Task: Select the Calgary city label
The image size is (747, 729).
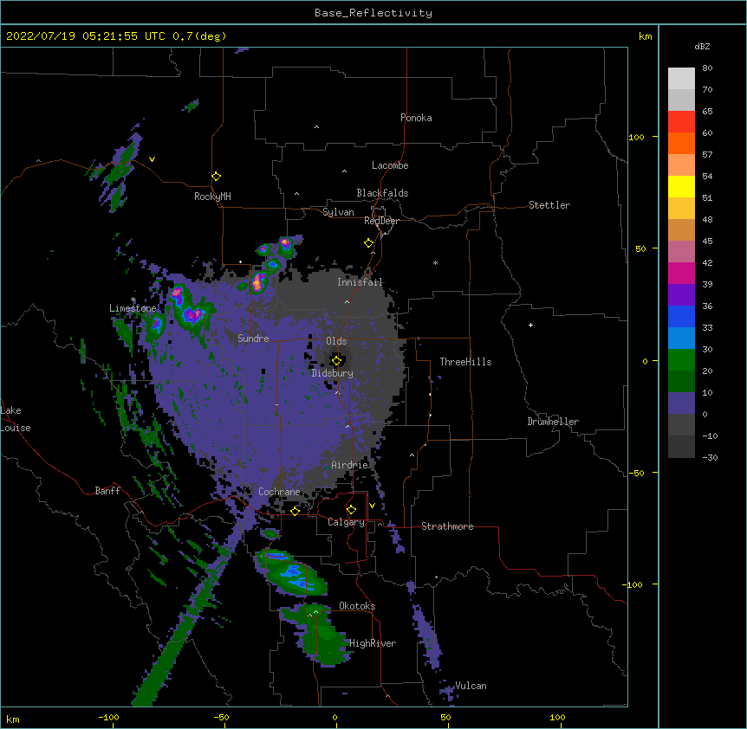Action: point(346,522)
